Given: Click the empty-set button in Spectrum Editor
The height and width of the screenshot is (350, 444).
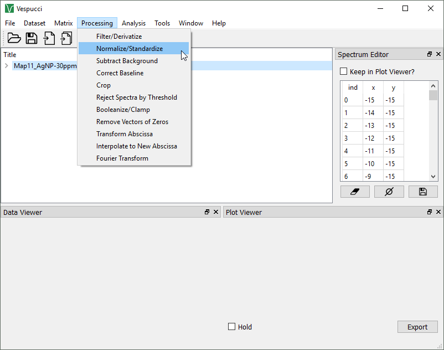Looking at the screenshot, I should 389,192.
